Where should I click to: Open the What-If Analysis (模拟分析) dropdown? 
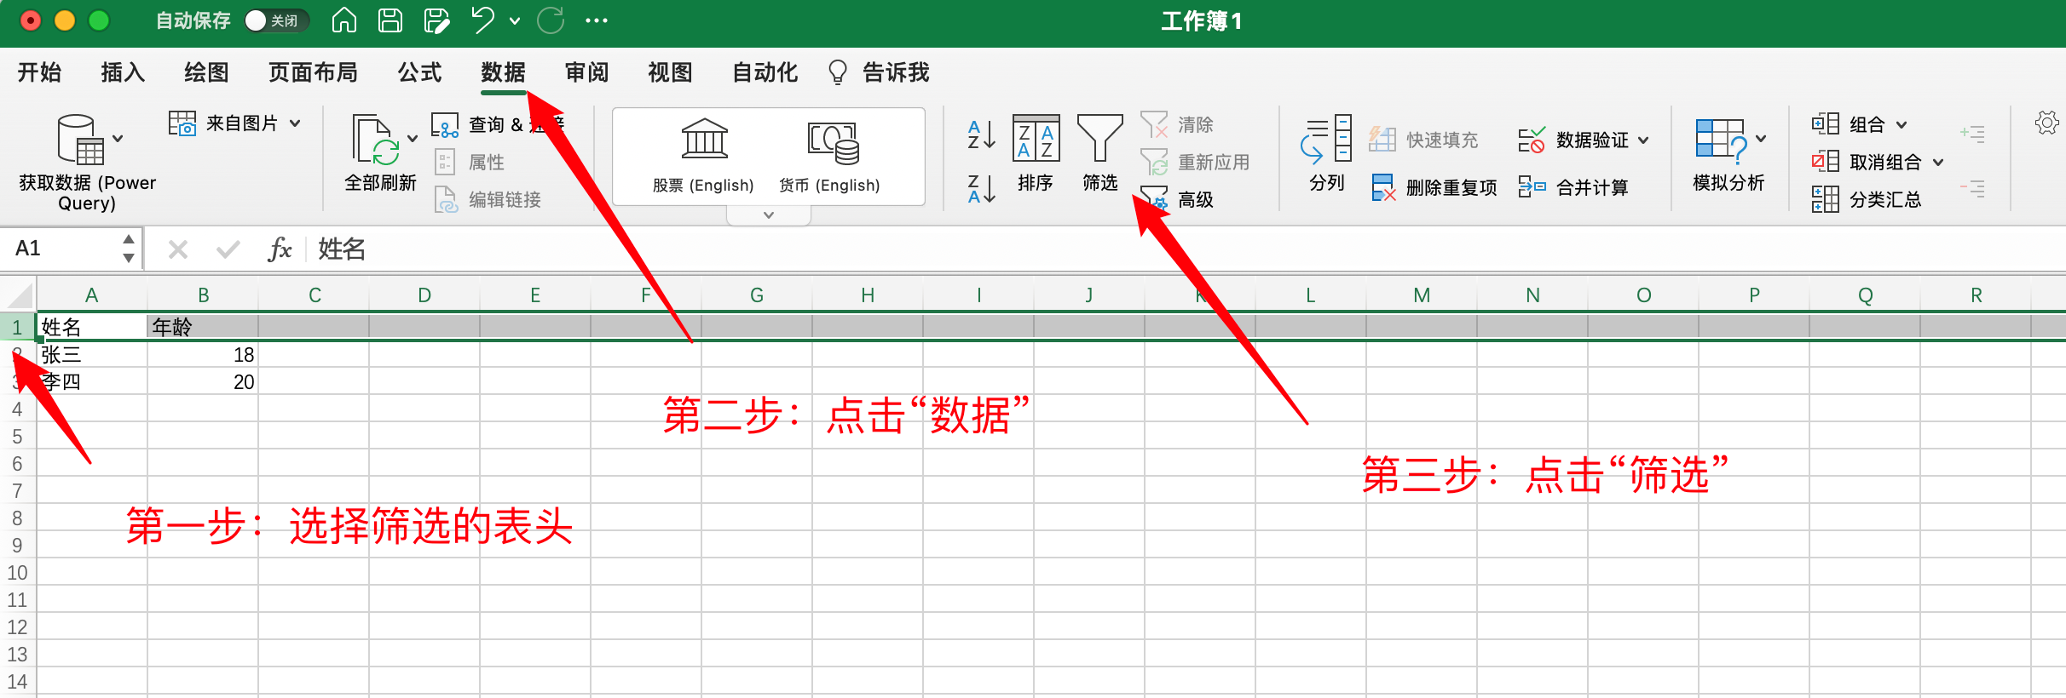[1761, 139]
